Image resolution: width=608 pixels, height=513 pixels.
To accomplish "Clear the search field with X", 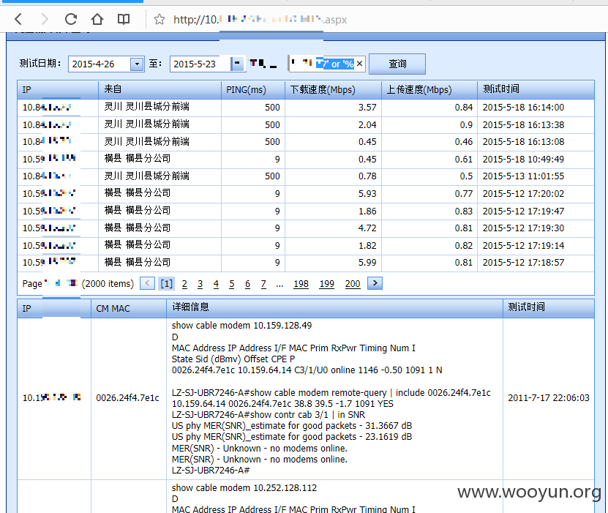I will pyautogui.click(x=359, y=64).
